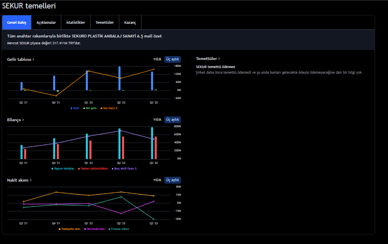Viewport: 388px width, 244px height.
Task: Select Üç aylık for Nakit akımı chart
Action: [x=172, y=180]
